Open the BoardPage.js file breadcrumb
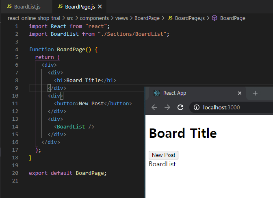 [190, 18]
